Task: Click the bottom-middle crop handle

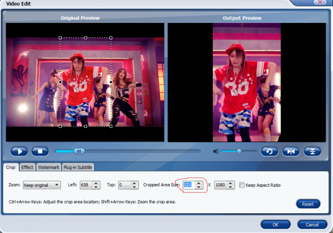Action: [85, 126]
